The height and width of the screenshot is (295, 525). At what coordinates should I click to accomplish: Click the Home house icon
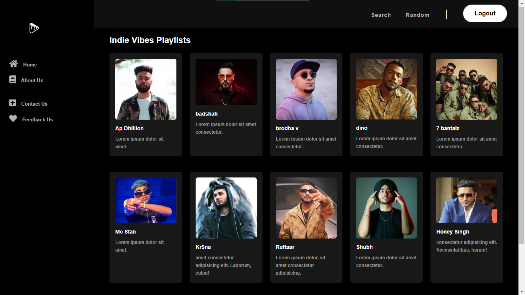[x=13, y=64]
